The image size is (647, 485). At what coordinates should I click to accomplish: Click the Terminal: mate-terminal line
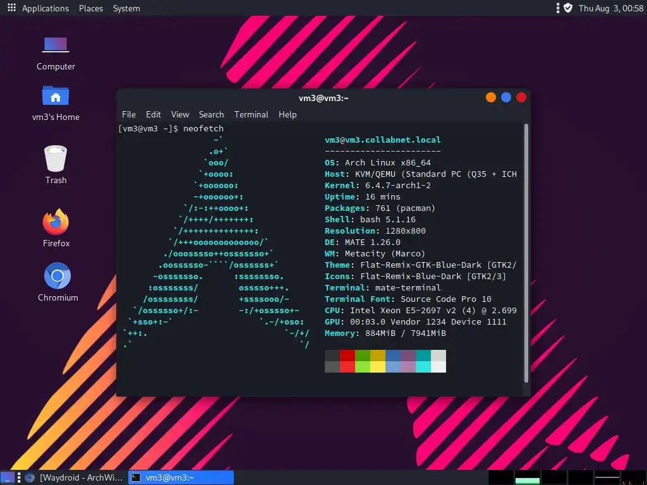pos(382,287)
